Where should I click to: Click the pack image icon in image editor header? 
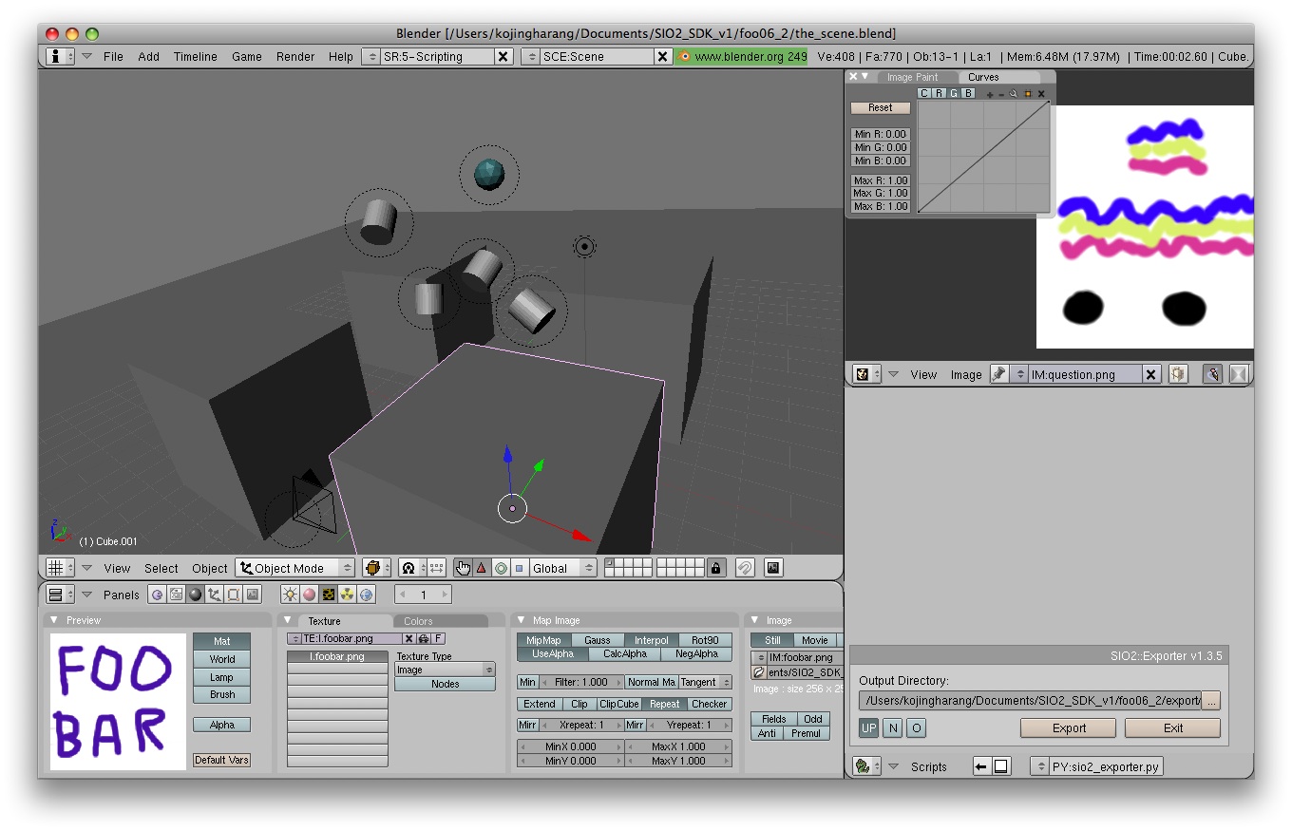(x=1178, y=374)
